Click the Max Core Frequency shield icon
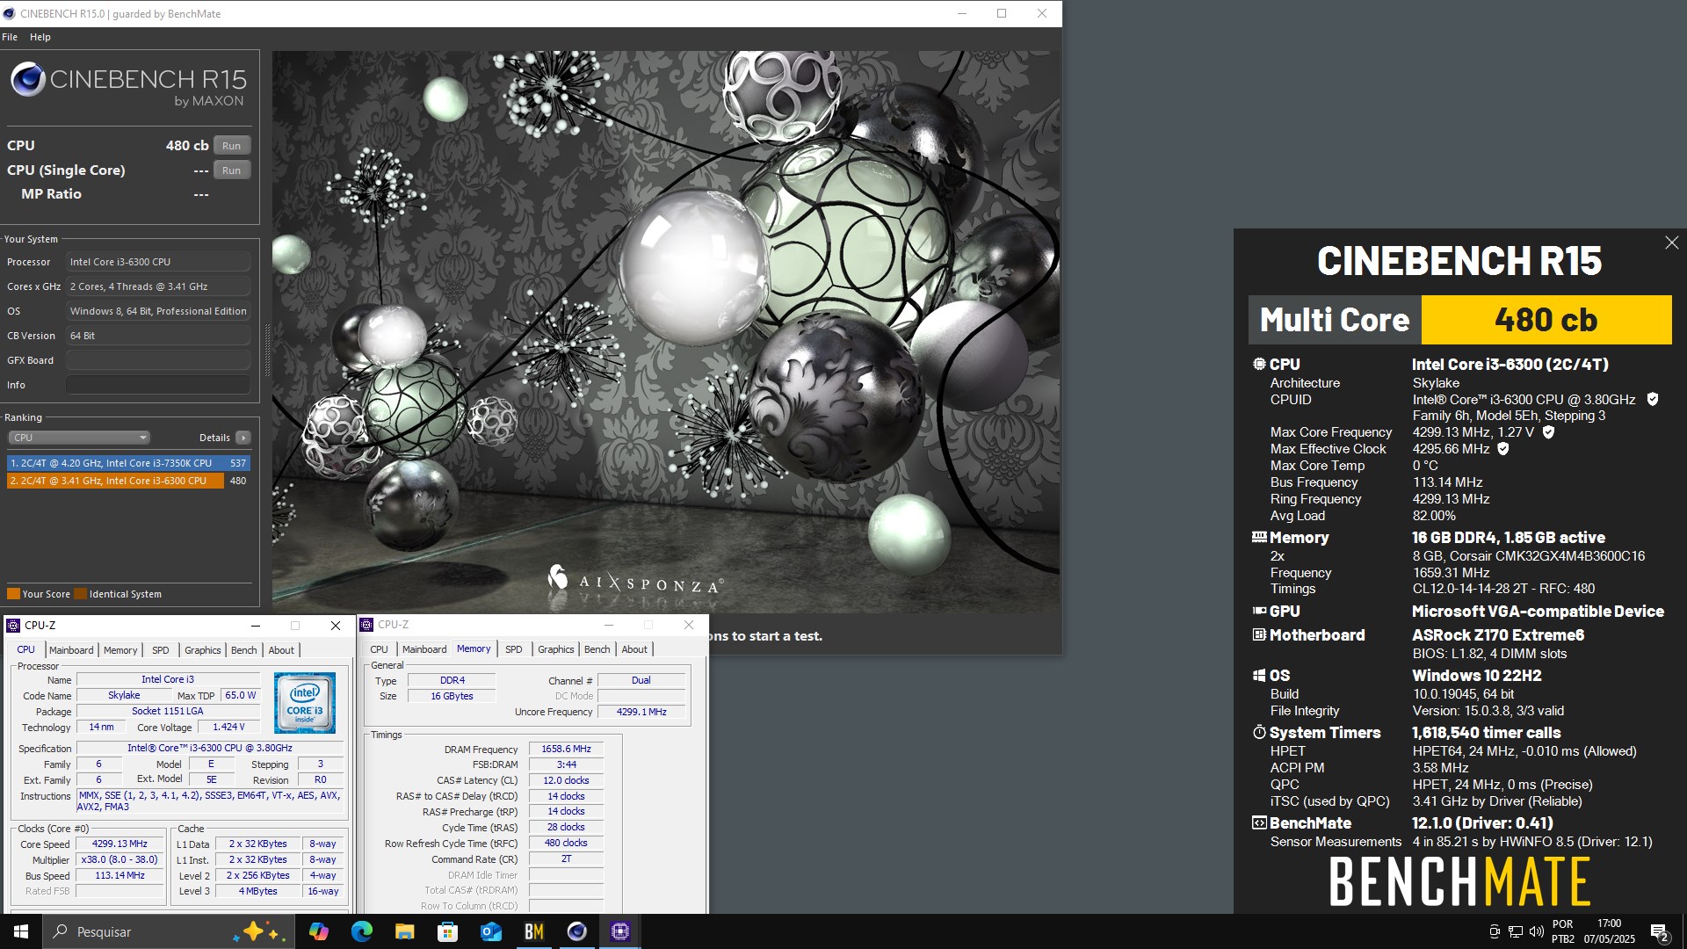This screenshot has height=949, width=1687. click(1549, 432)
